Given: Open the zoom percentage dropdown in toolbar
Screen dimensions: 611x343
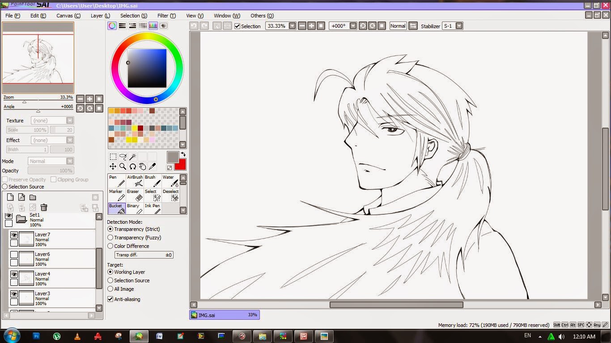Looking at the screenshot, I should [293, 26].
